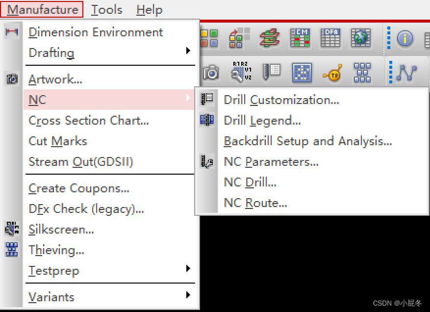Screen dimensions: 430x312
Task: Expand the Drafting submenu arrow
Action: coord(188,51)
